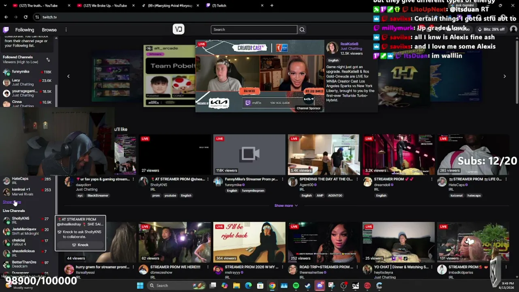Reload the page with the browser refresh icon

(26, 17)
